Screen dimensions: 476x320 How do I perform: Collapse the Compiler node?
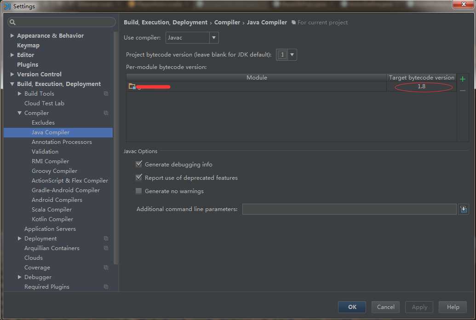point(19,113)
